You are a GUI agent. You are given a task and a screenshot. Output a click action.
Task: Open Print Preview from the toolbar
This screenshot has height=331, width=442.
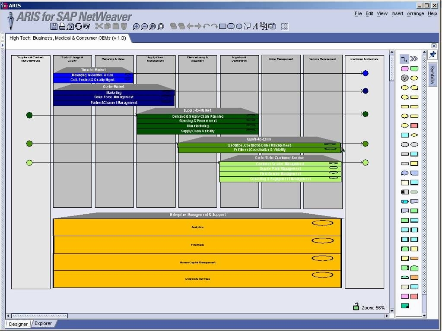pos(70,26)
